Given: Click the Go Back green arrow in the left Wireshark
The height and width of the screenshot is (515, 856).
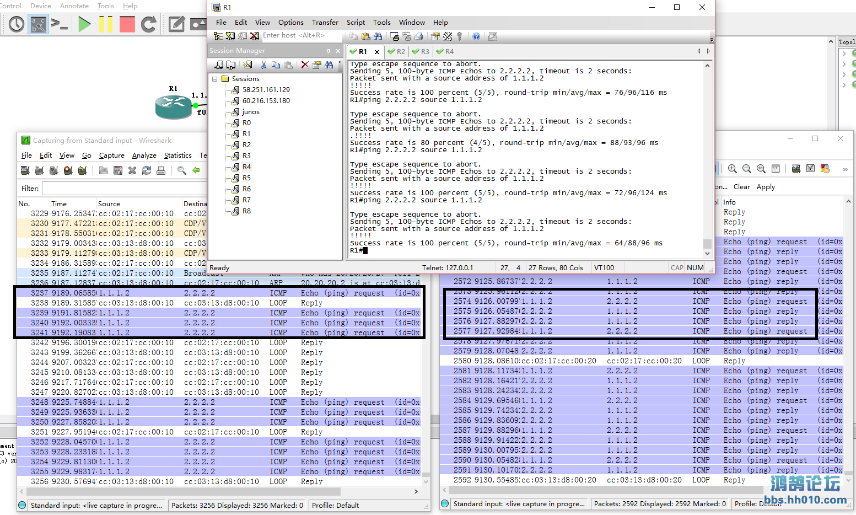Looking at the screenshot, I should point(196,170).
